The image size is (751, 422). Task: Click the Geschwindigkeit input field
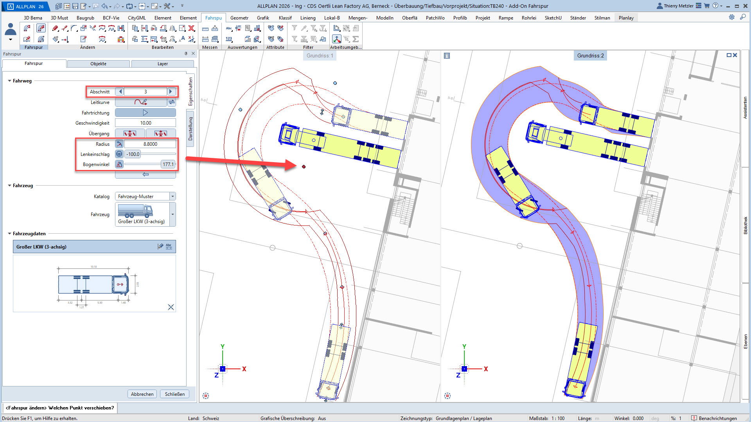pos(145,123)
